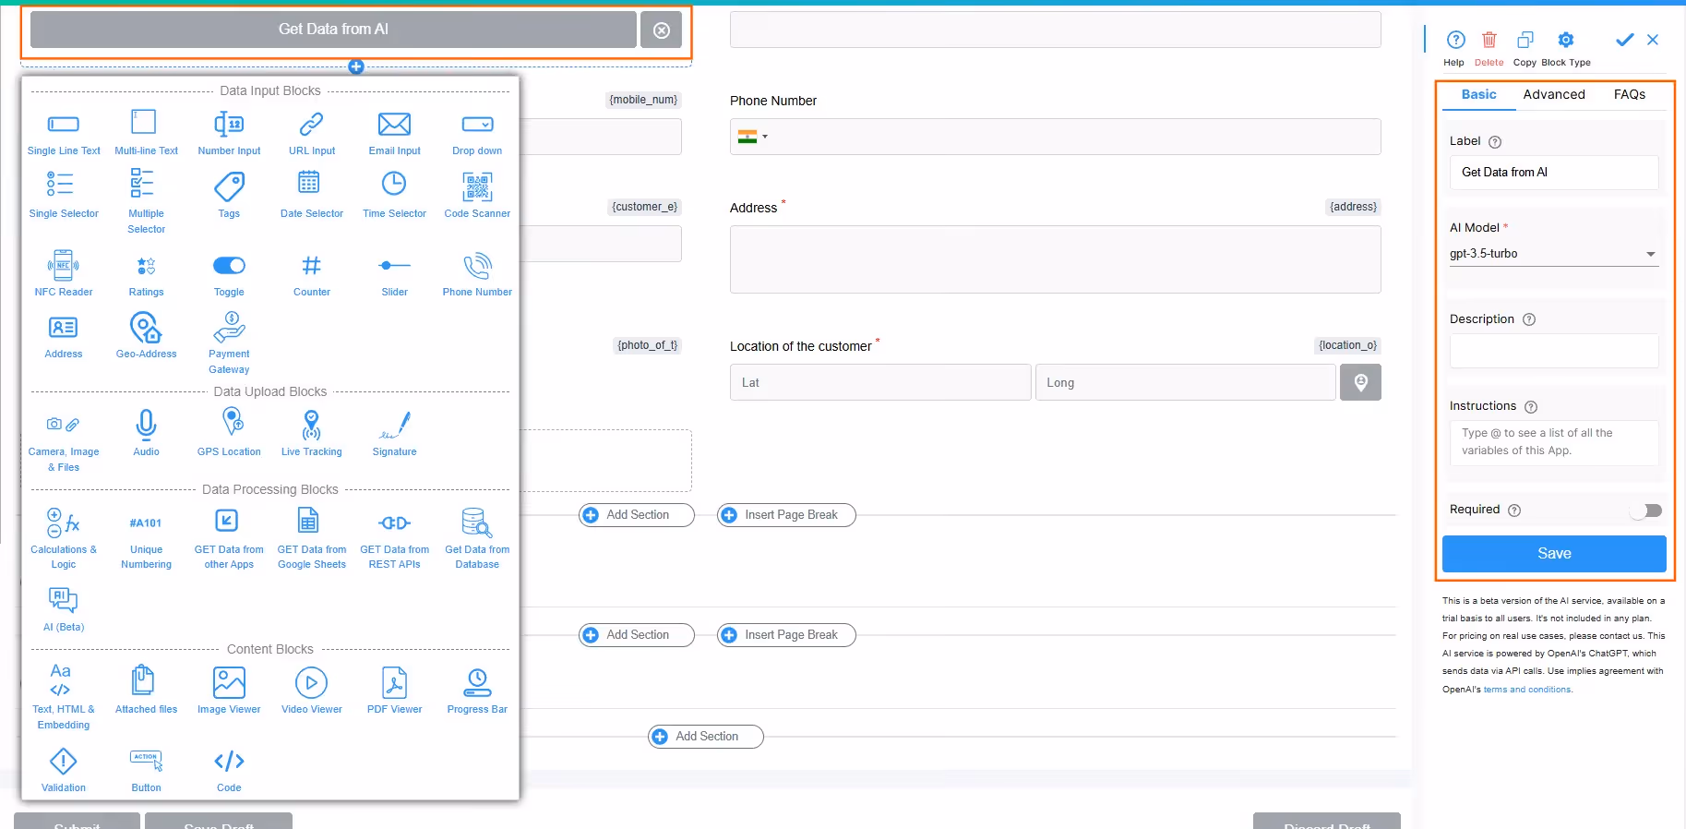Click the Description input field
The image size is (1686, 829).
[x=1554, y=351]
